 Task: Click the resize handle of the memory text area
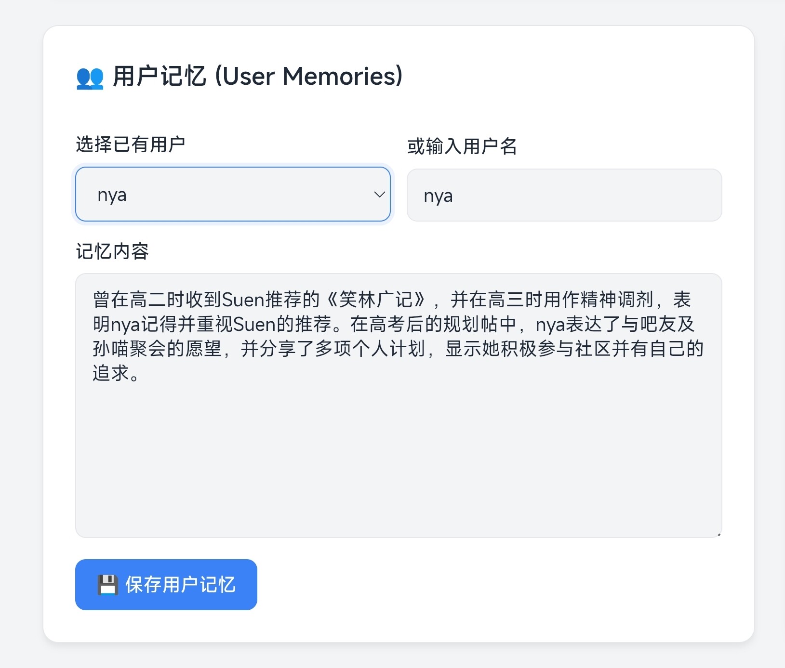tap(718, 534)
